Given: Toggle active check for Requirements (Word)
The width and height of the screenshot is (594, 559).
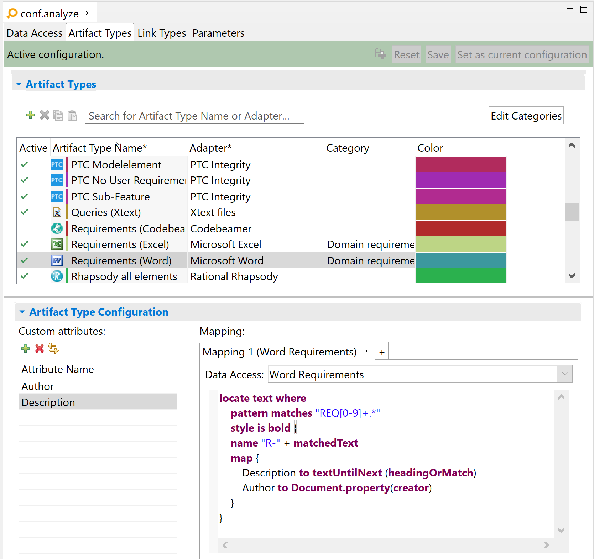Looking at the screenshot, I should click(x=24, y=260).
